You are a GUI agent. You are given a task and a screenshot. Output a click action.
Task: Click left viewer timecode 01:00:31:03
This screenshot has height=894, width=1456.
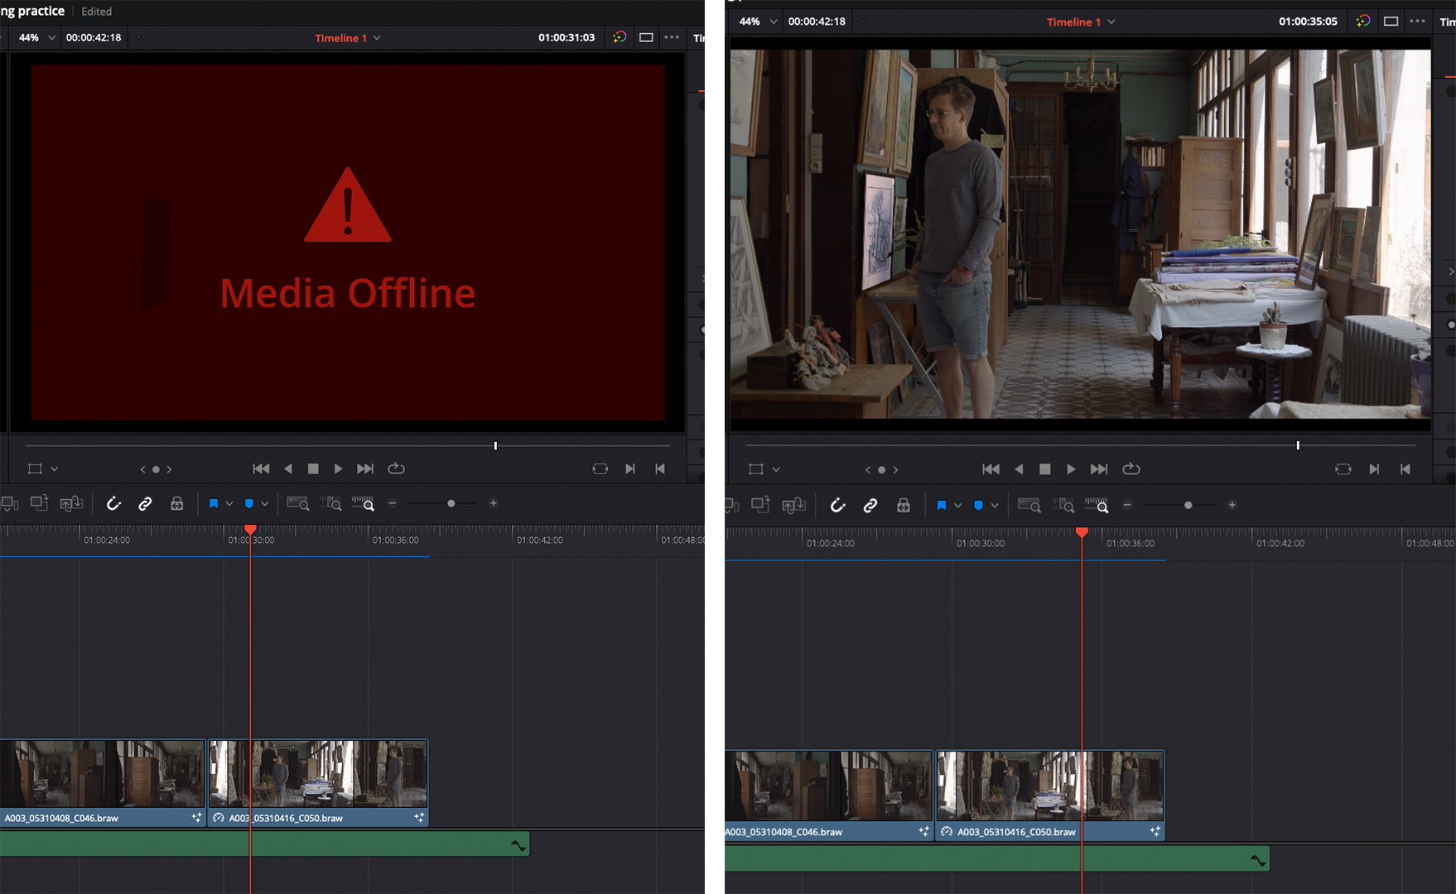(x=566, y=38)
